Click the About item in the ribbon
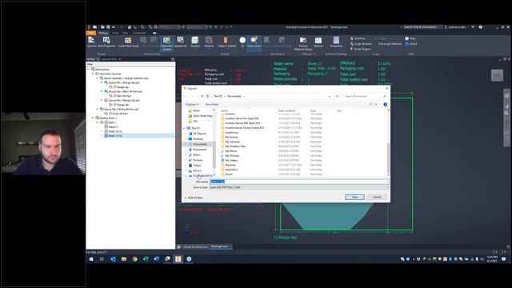 tap(411, 44)
